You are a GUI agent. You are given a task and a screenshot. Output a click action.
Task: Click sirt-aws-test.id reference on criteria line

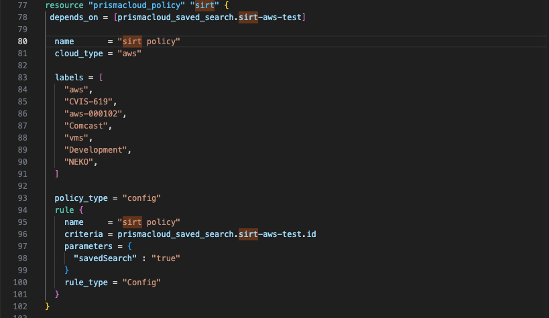[x=278, y=234]
